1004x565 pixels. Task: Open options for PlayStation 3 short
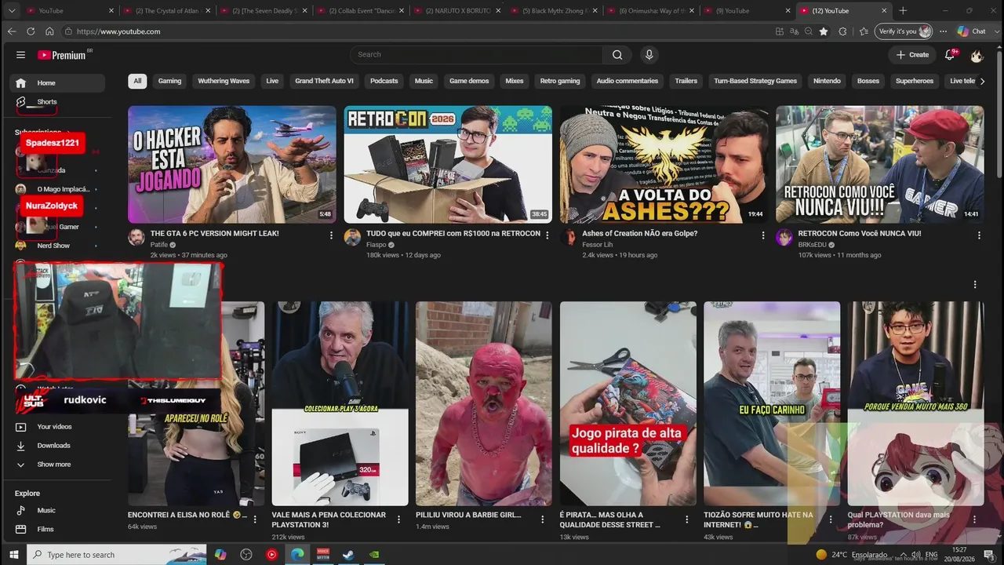tap(398, 519)
